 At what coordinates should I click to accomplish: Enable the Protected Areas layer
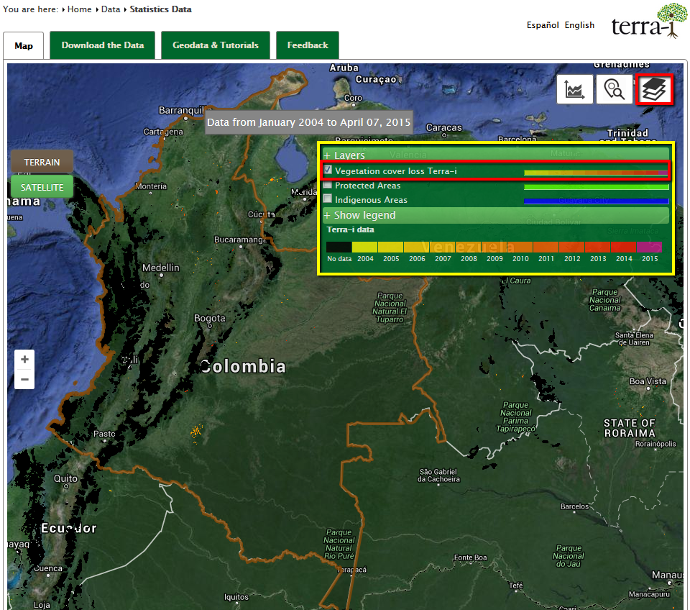[328, 185]
